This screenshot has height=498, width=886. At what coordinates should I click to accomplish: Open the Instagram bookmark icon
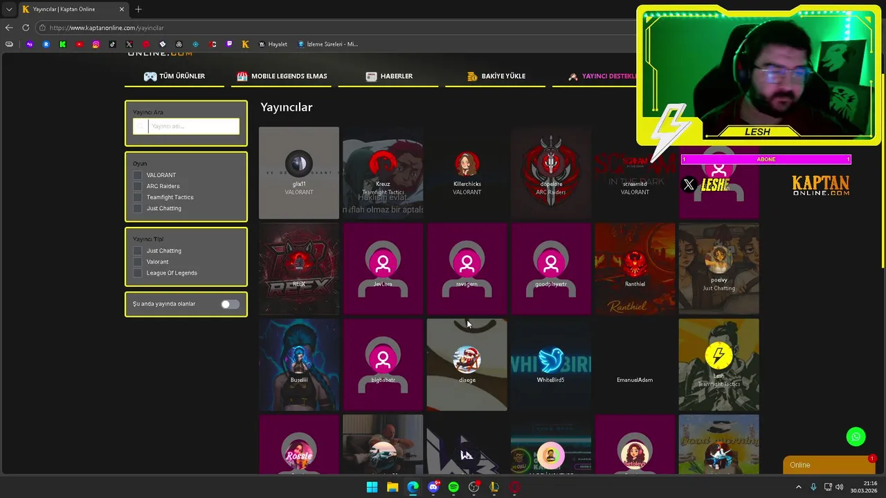pos(96,44)
